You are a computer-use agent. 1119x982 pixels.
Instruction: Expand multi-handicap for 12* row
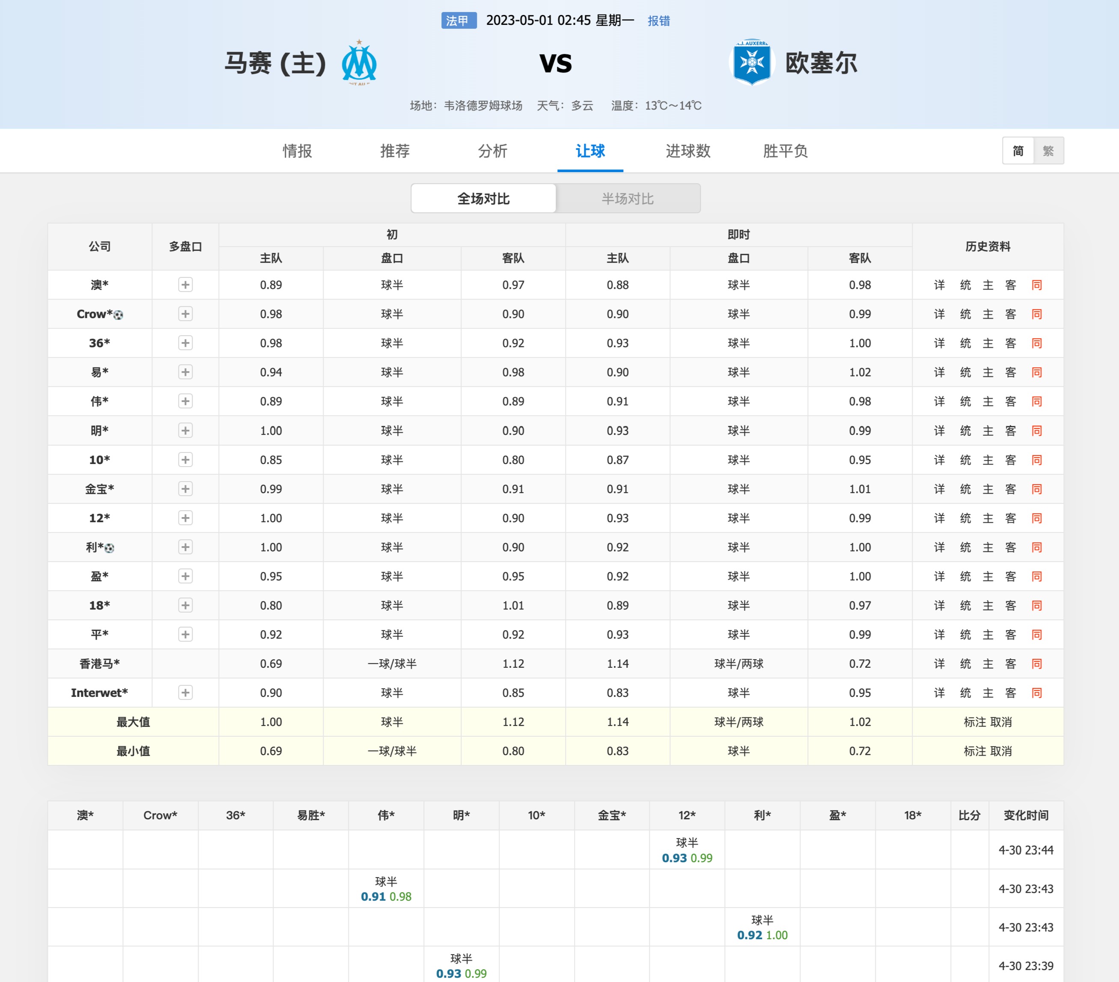click(x=186, y=518)
